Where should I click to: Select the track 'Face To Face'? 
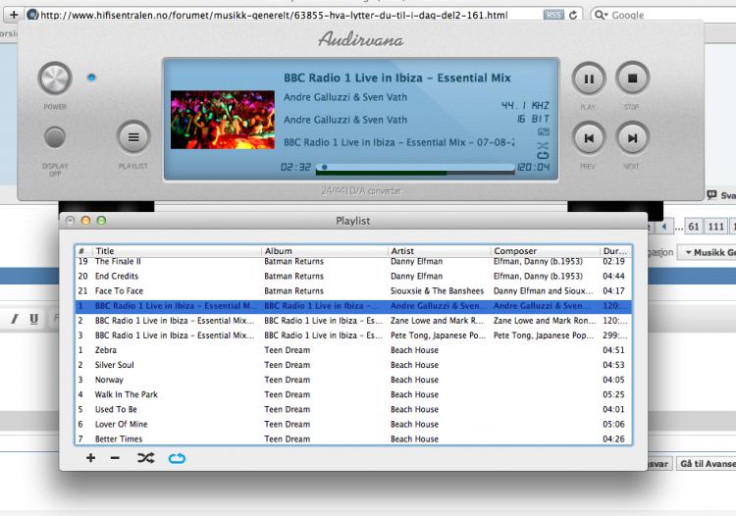coord(353,290)
